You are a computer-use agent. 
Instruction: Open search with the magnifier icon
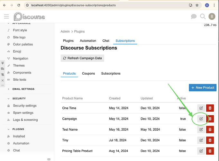pos(203,16)
